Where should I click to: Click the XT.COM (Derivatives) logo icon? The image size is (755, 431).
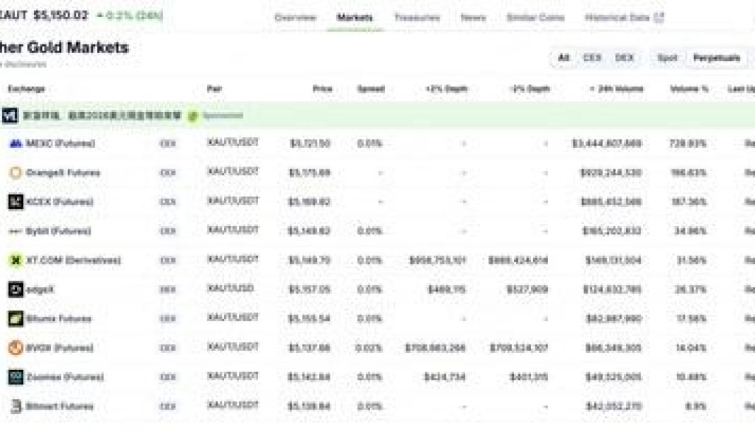pos(15,260)
